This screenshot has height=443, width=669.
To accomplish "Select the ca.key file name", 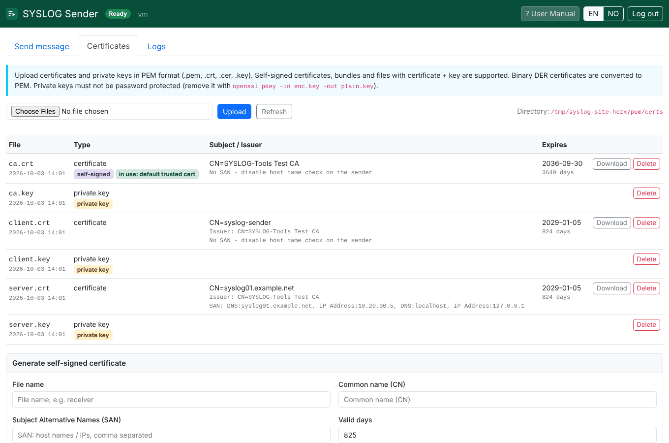I will pos(21,193).
